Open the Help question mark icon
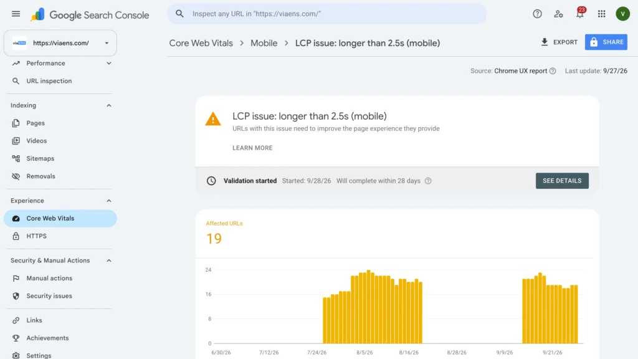The height and width of the screenshot is (359, 638). (x=537, y=14)
